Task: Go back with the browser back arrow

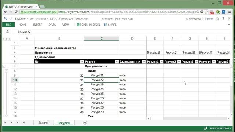Action: pyautogui.click(x=6, y=12)
